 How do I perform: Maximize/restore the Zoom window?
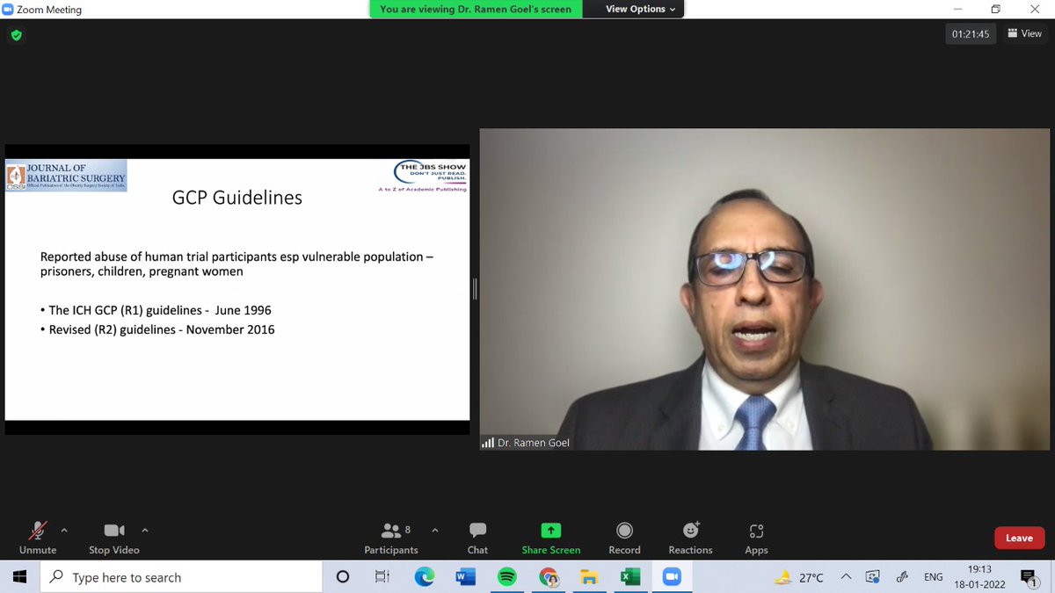pyautogui.click(x=996, y=9)
